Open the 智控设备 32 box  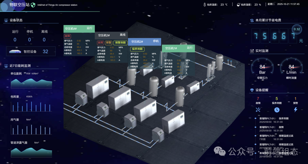coord(31,52)
